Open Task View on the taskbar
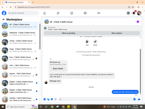Image resolution: width=145 pixels, height=109 pixels. coord(46,107)
